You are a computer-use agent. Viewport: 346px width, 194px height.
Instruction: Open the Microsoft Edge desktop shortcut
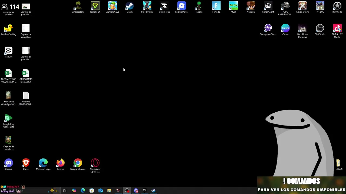click(43, 165)
